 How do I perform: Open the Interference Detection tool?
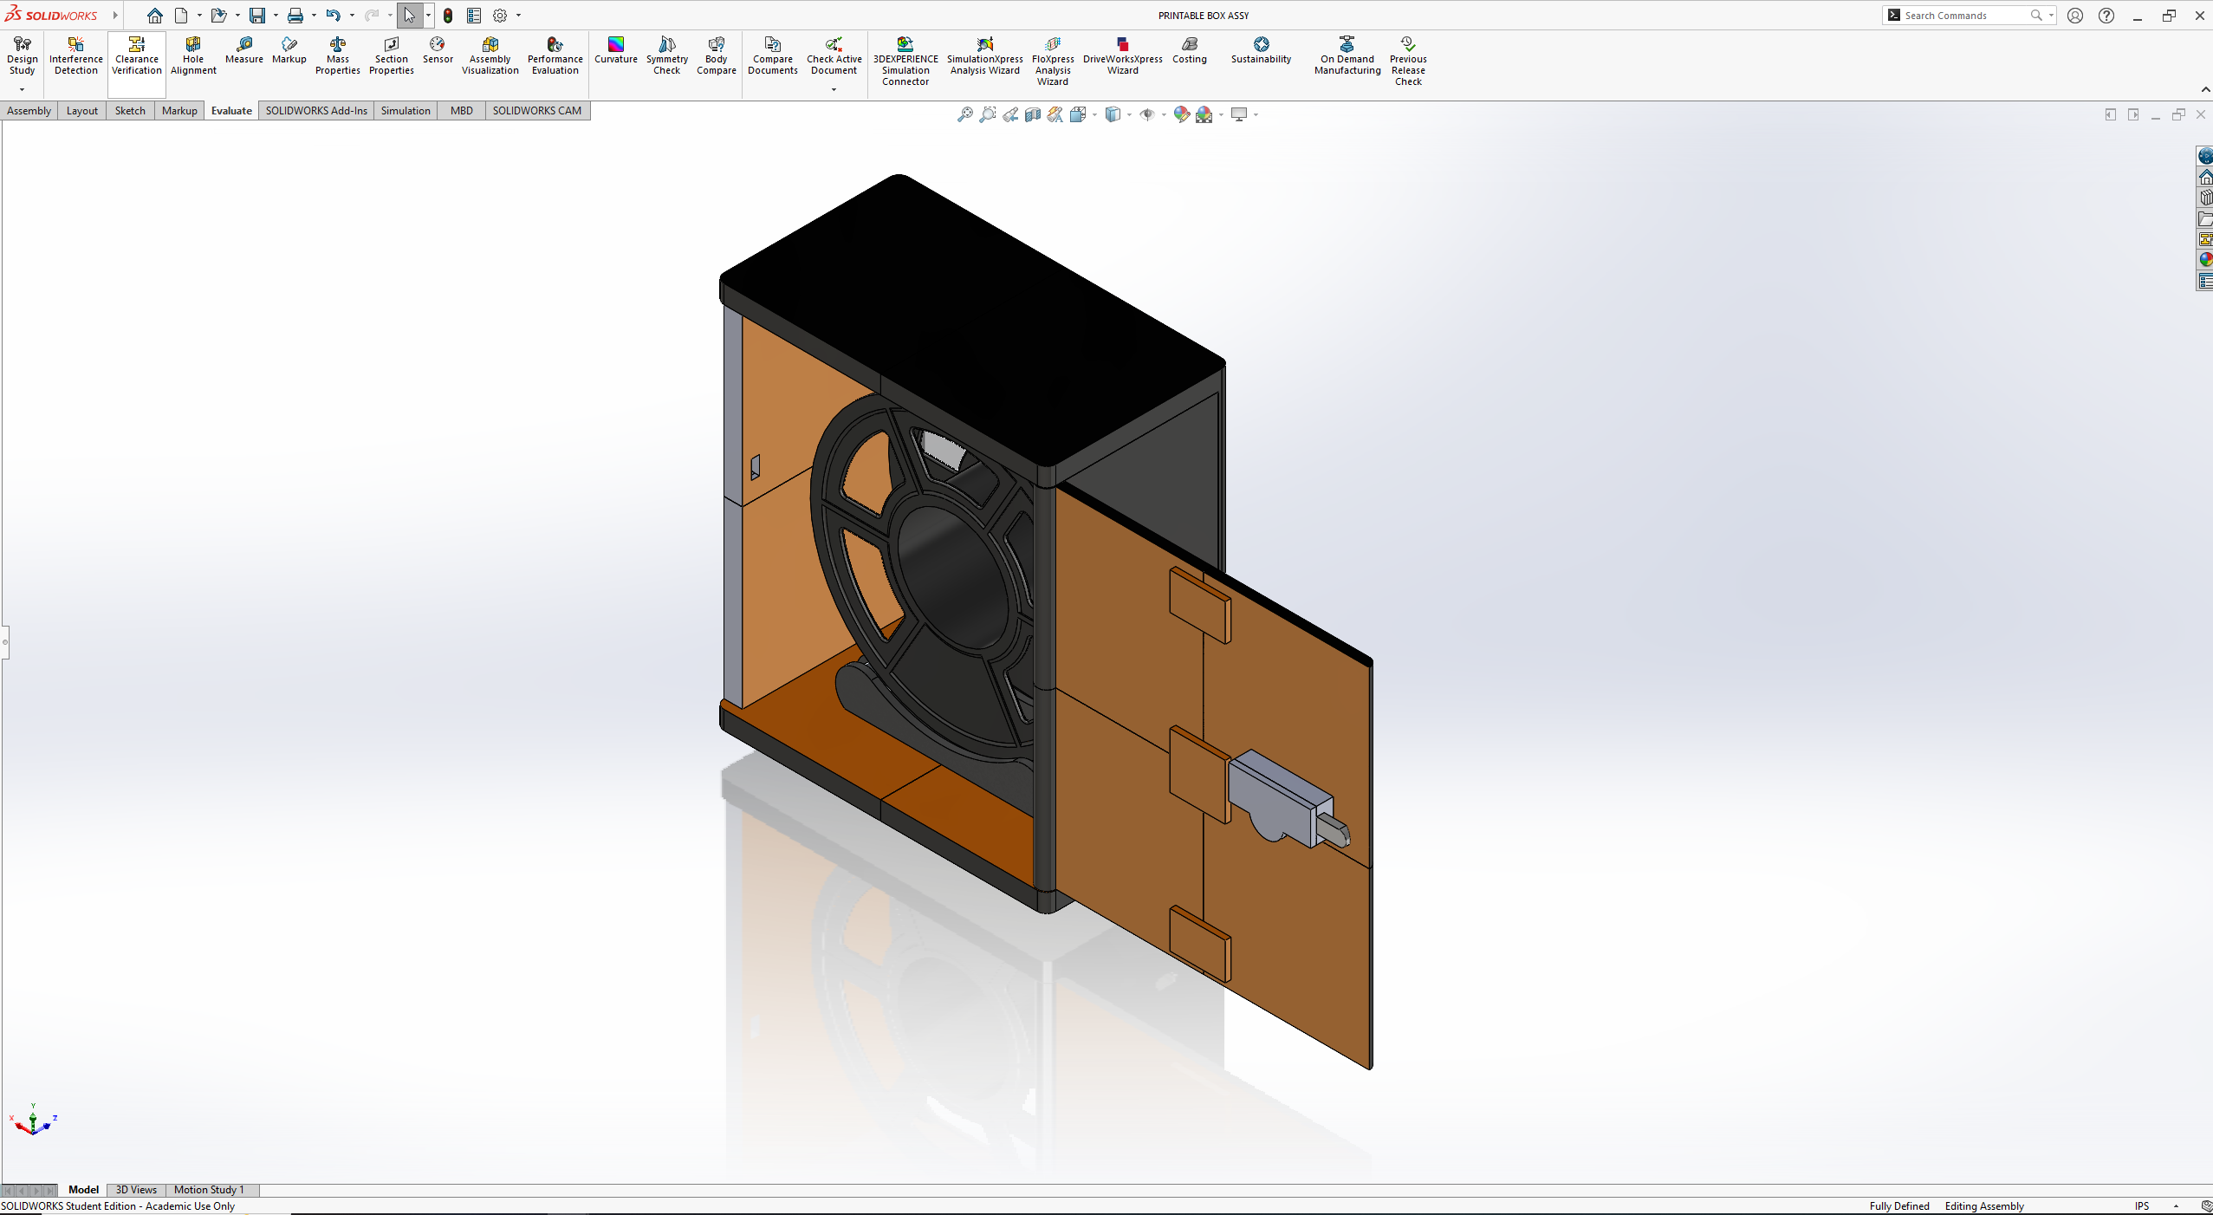(75, 56)
